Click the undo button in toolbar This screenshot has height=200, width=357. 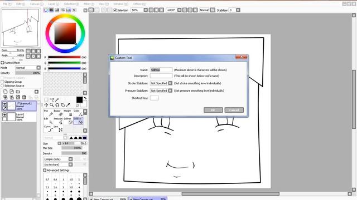point(91,10)
